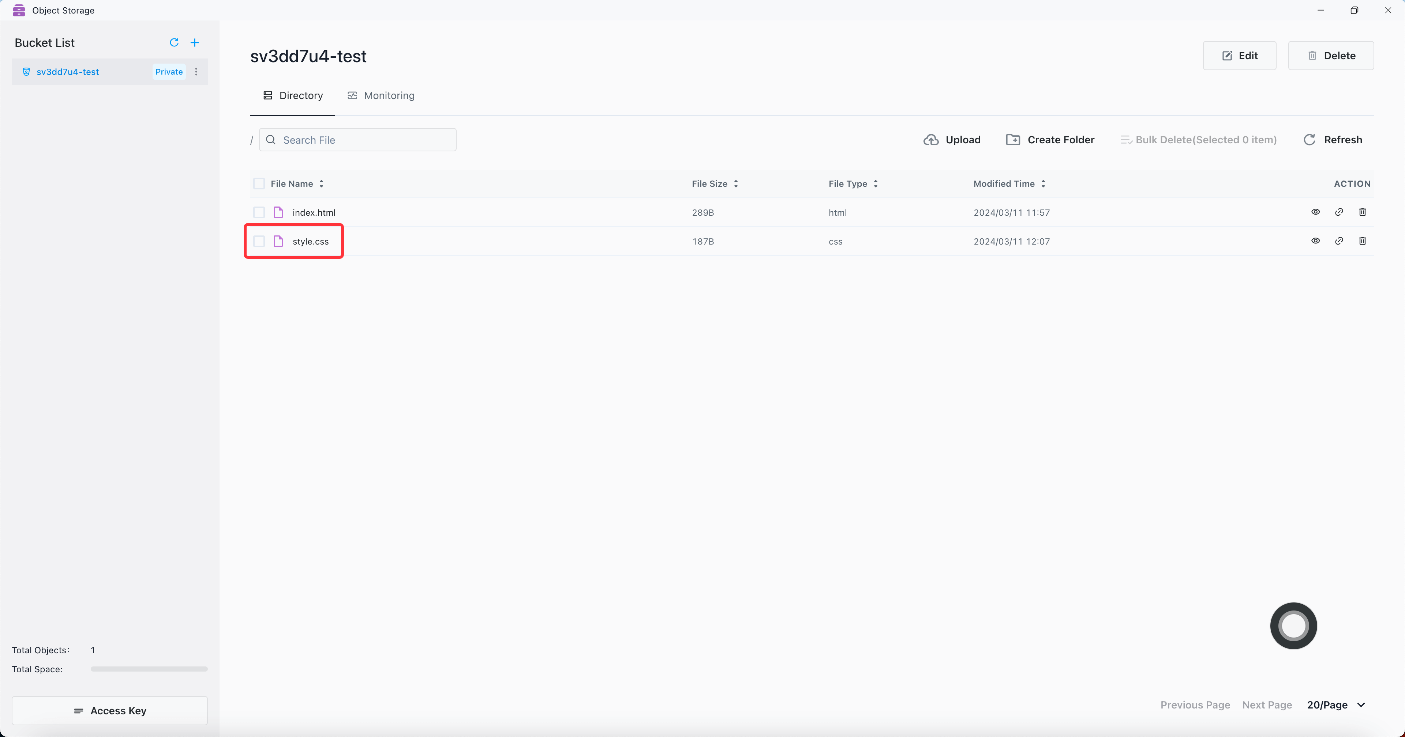This screenshot has height=737, width=1405.
Task: Open the 20/Page size dropdown
Action: [1336, 705]
